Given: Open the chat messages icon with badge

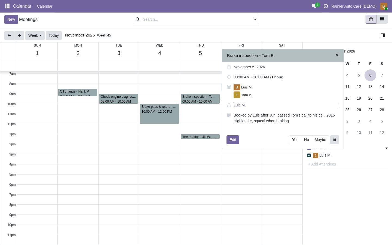Looking at the screenshot, I should coord(314,6).
